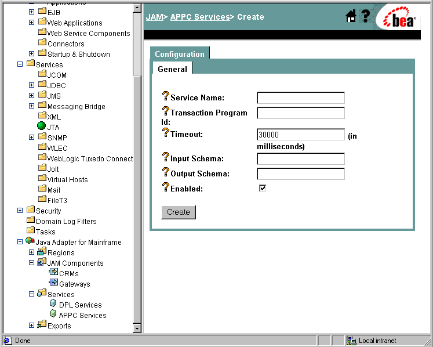Screen dimensions: 433x347
Task: Open the Jolt tree item
Action: (53, 169)
